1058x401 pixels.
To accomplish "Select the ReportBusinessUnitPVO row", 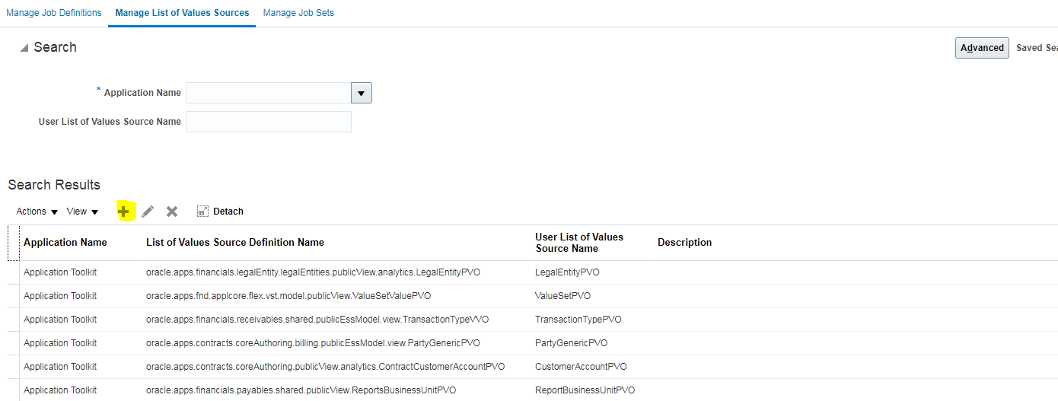I will (x=585, y=390).
